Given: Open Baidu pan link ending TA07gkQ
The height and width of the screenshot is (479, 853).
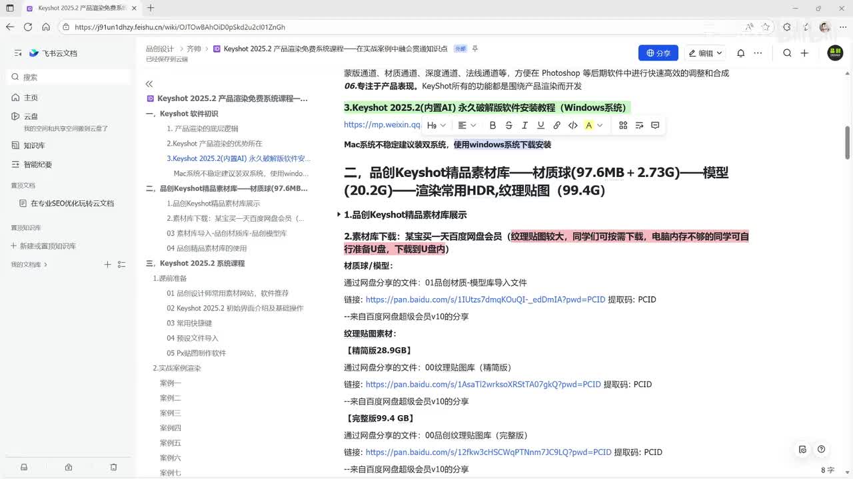Looking at the screenshot, I should point(483,385).
